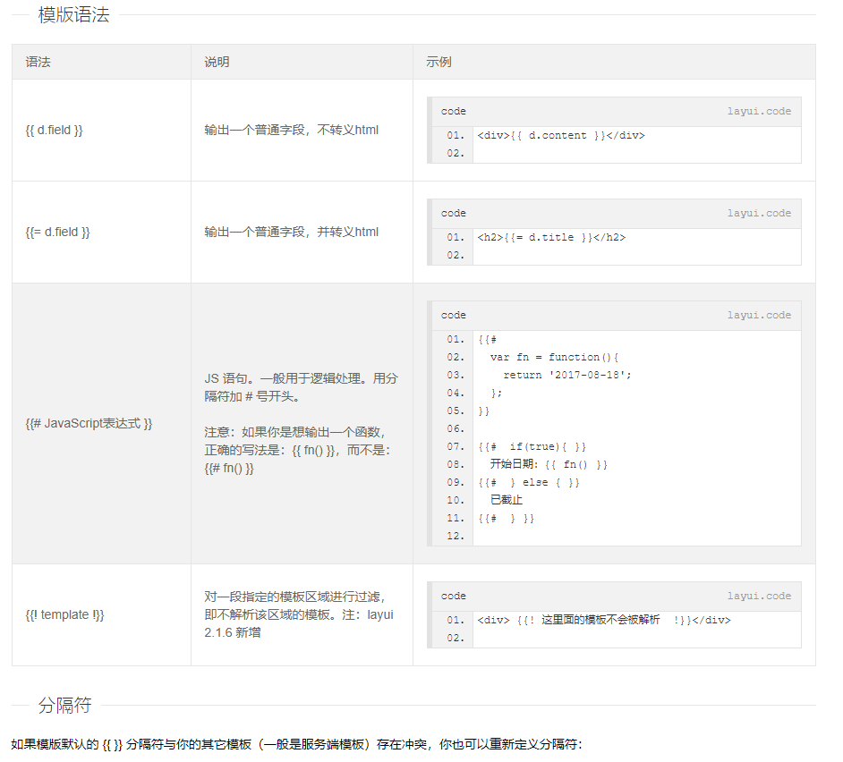Select the 说明 column header
The width and height of the screenshot is (843, 762).
pyautogui.click(x=217, y=63)
